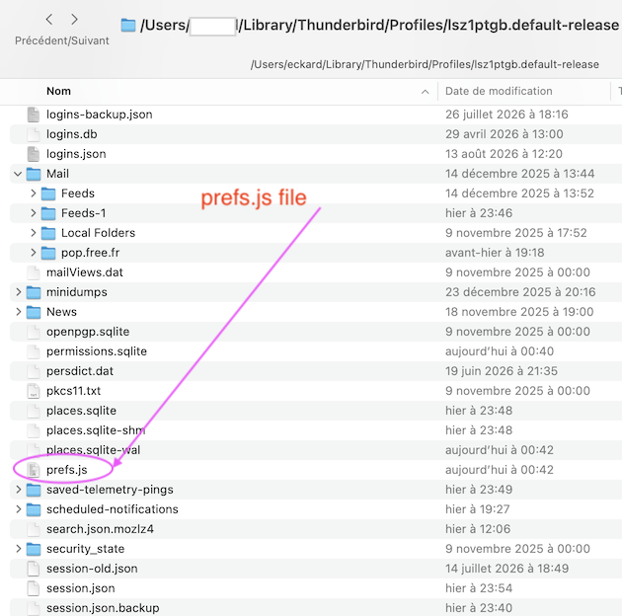622x616 pixels.
Task: Click the sort direction arrow in Nom header
Action: coord(425,92)
